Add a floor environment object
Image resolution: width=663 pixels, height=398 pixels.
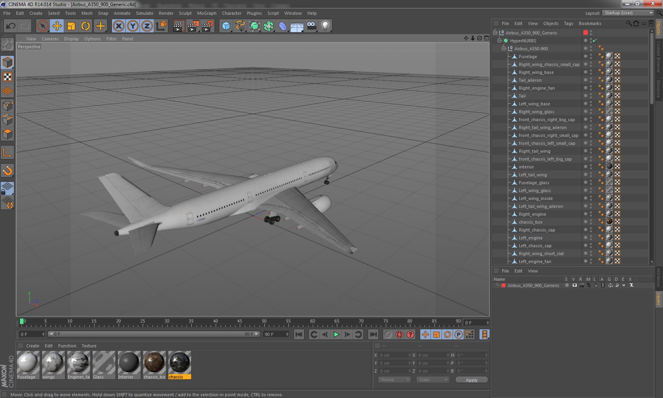(297, 26)
